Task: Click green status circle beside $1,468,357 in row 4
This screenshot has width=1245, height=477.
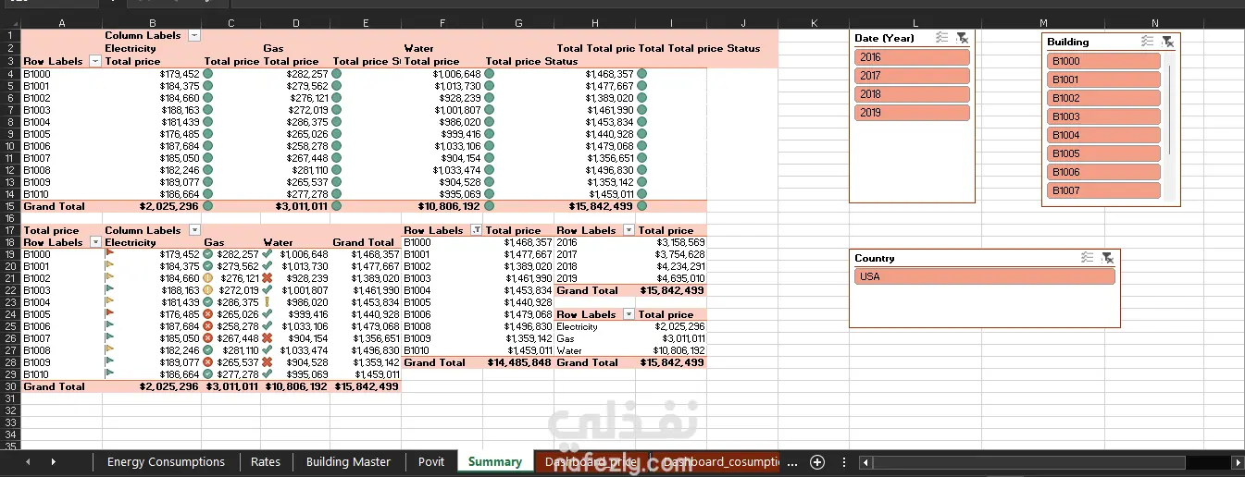Action: coord(641,74)
